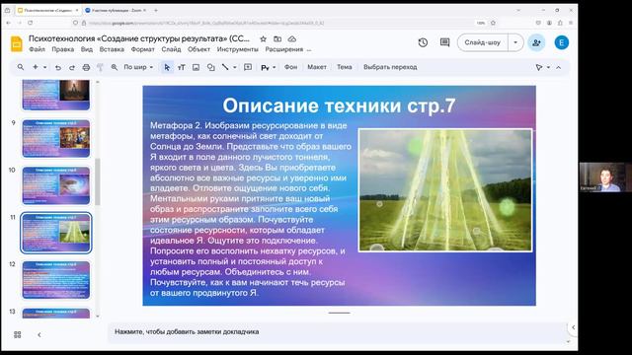632x355 pixels.
Task: Open the Формат menu
Action: point(142,49)
